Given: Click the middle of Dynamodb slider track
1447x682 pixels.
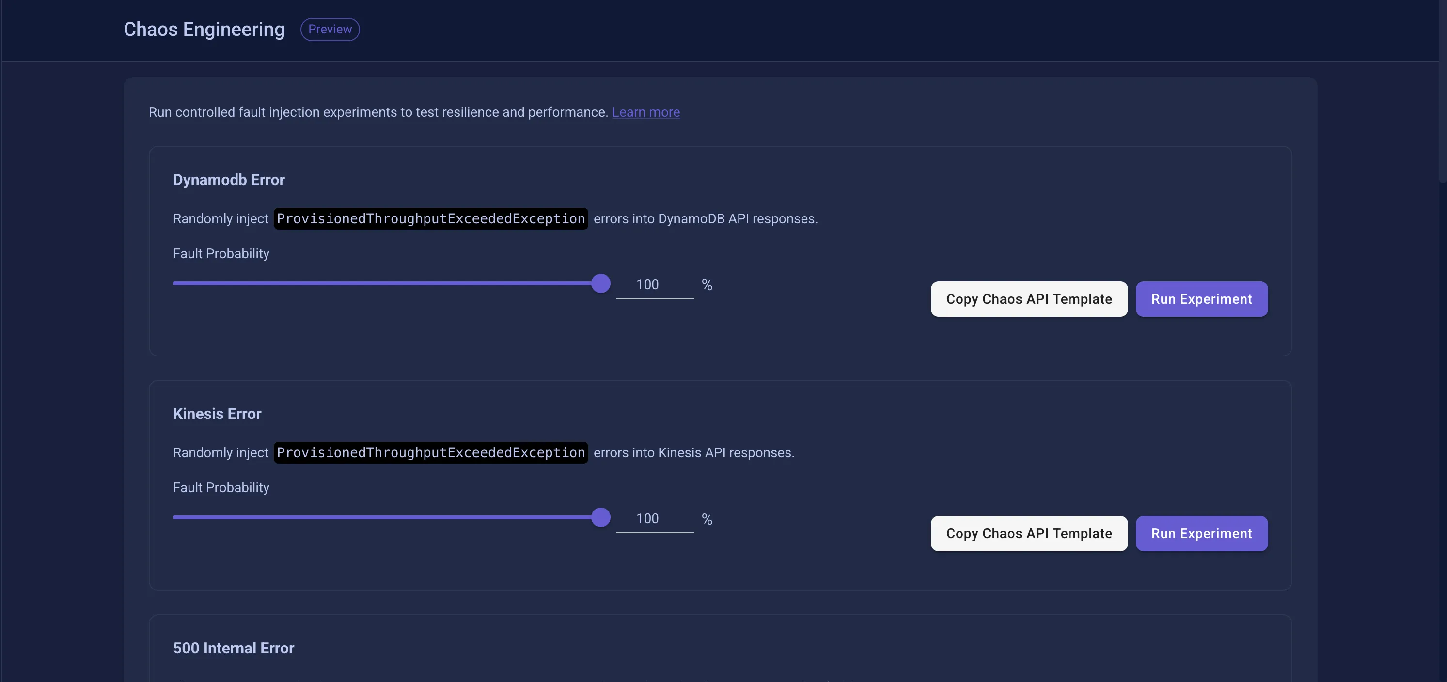Looking at the screenshot, I should click(387, 283).
